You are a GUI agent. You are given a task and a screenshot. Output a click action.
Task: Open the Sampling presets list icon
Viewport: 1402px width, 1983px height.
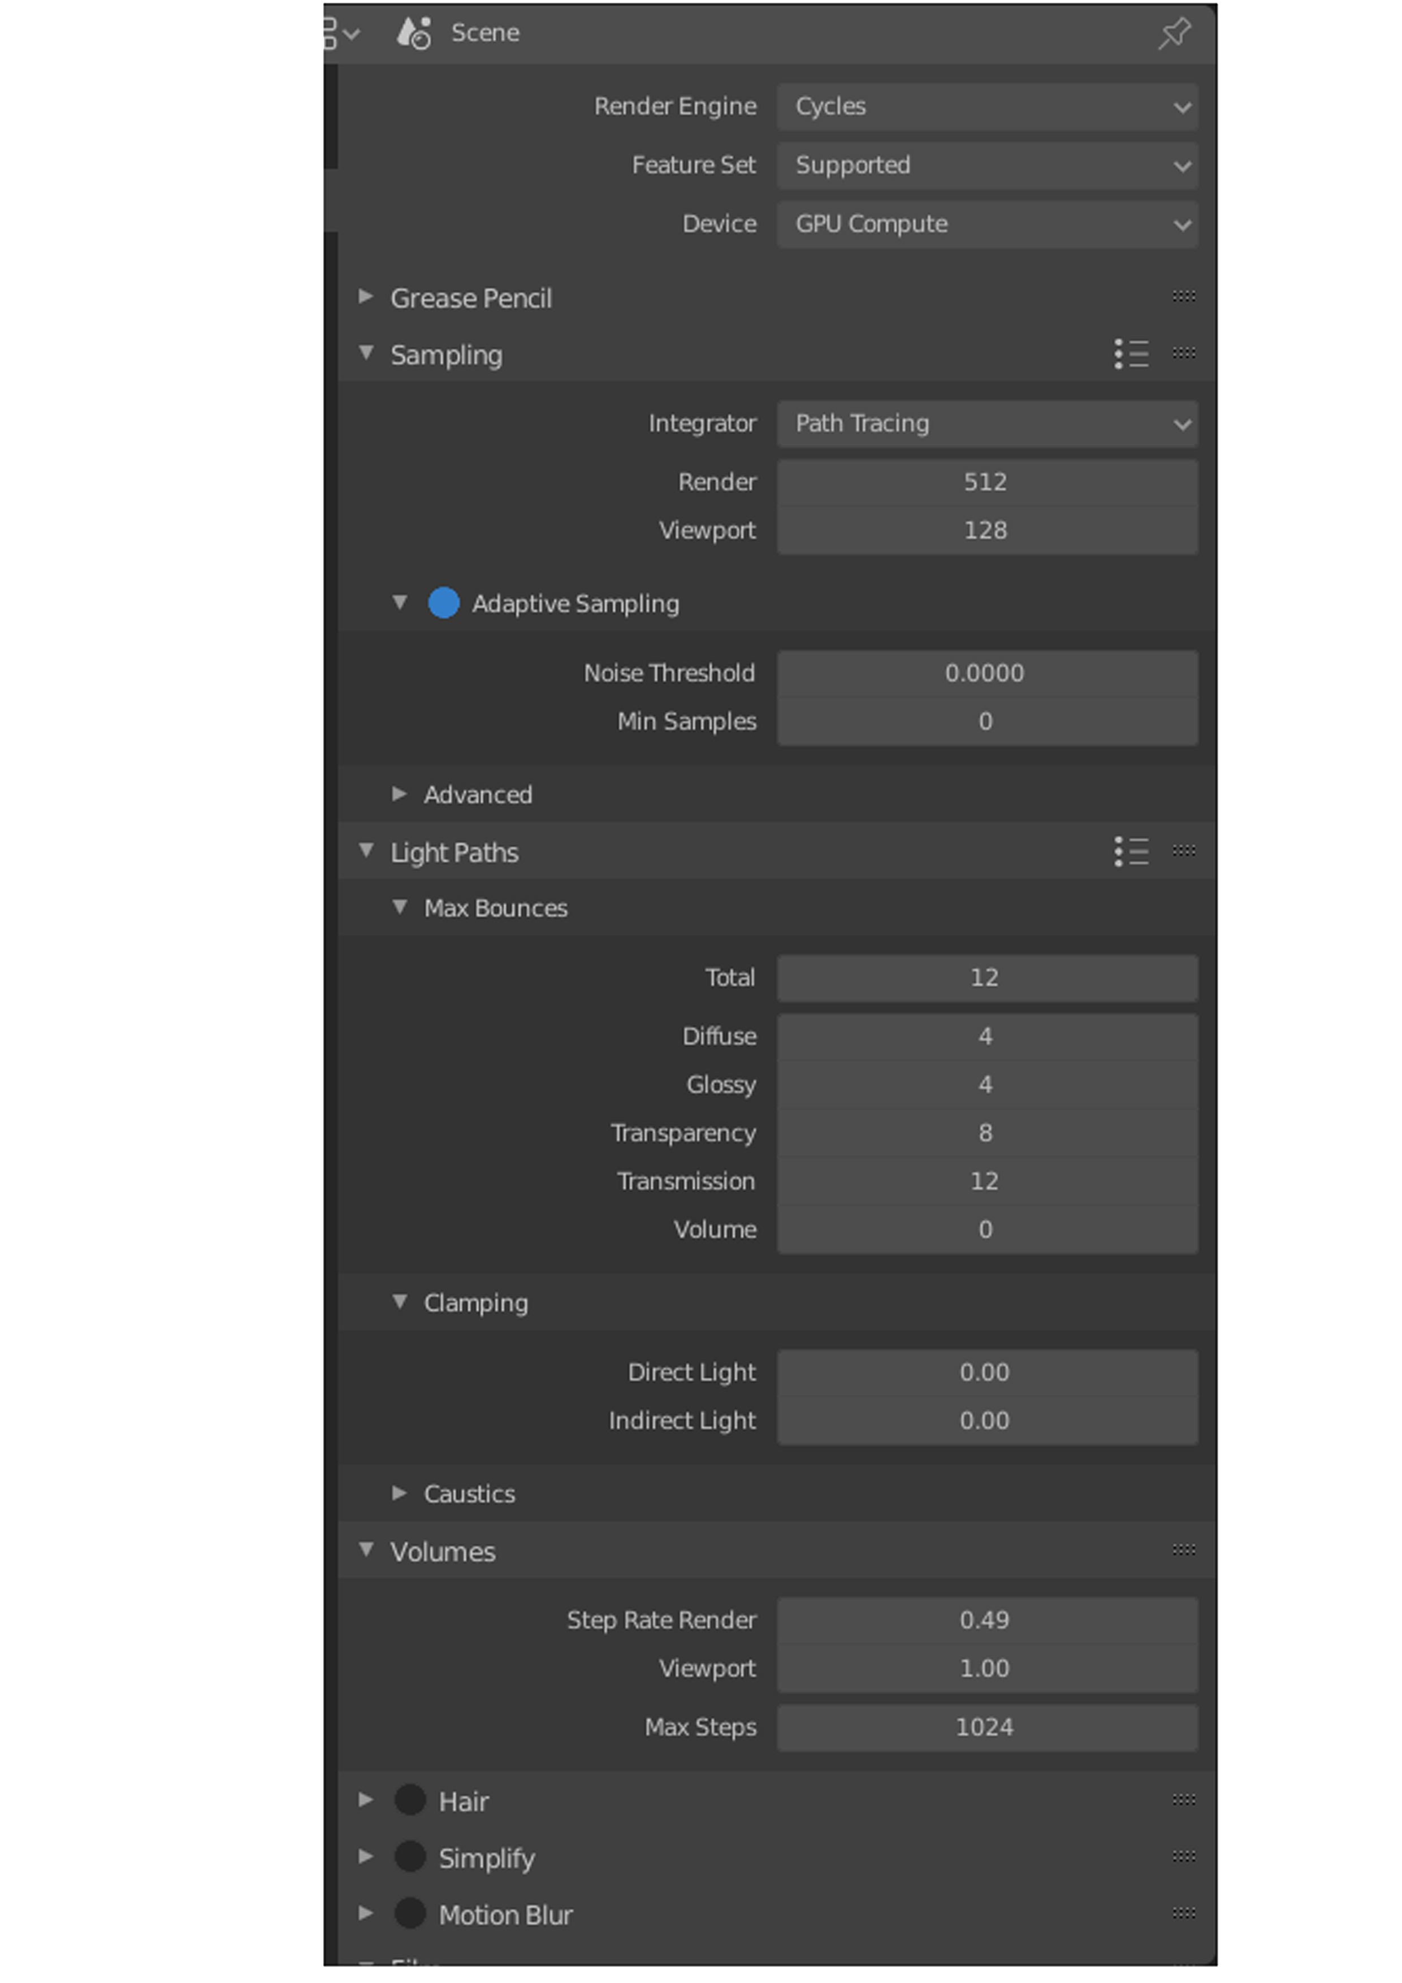(x=1131, y=354)
